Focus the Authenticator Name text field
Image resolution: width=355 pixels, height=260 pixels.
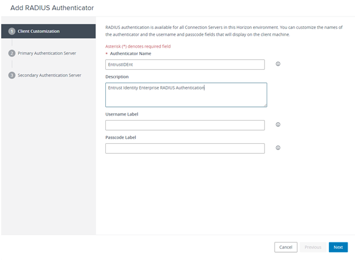coord(185,65)
